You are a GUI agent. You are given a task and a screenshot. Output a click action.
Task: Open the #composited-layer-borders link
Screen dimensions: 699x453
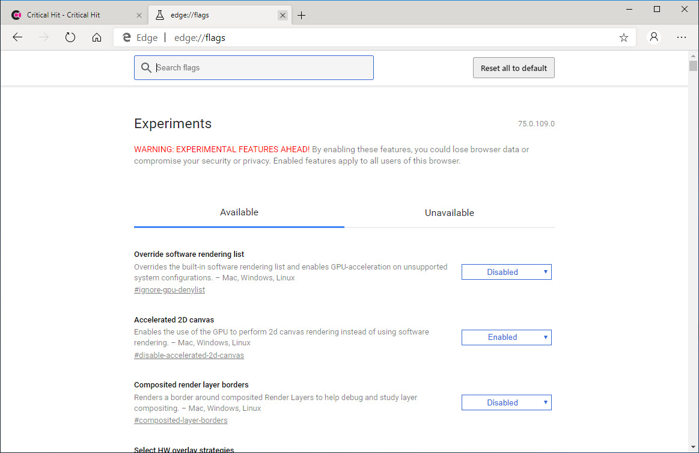tap(180, 421)
